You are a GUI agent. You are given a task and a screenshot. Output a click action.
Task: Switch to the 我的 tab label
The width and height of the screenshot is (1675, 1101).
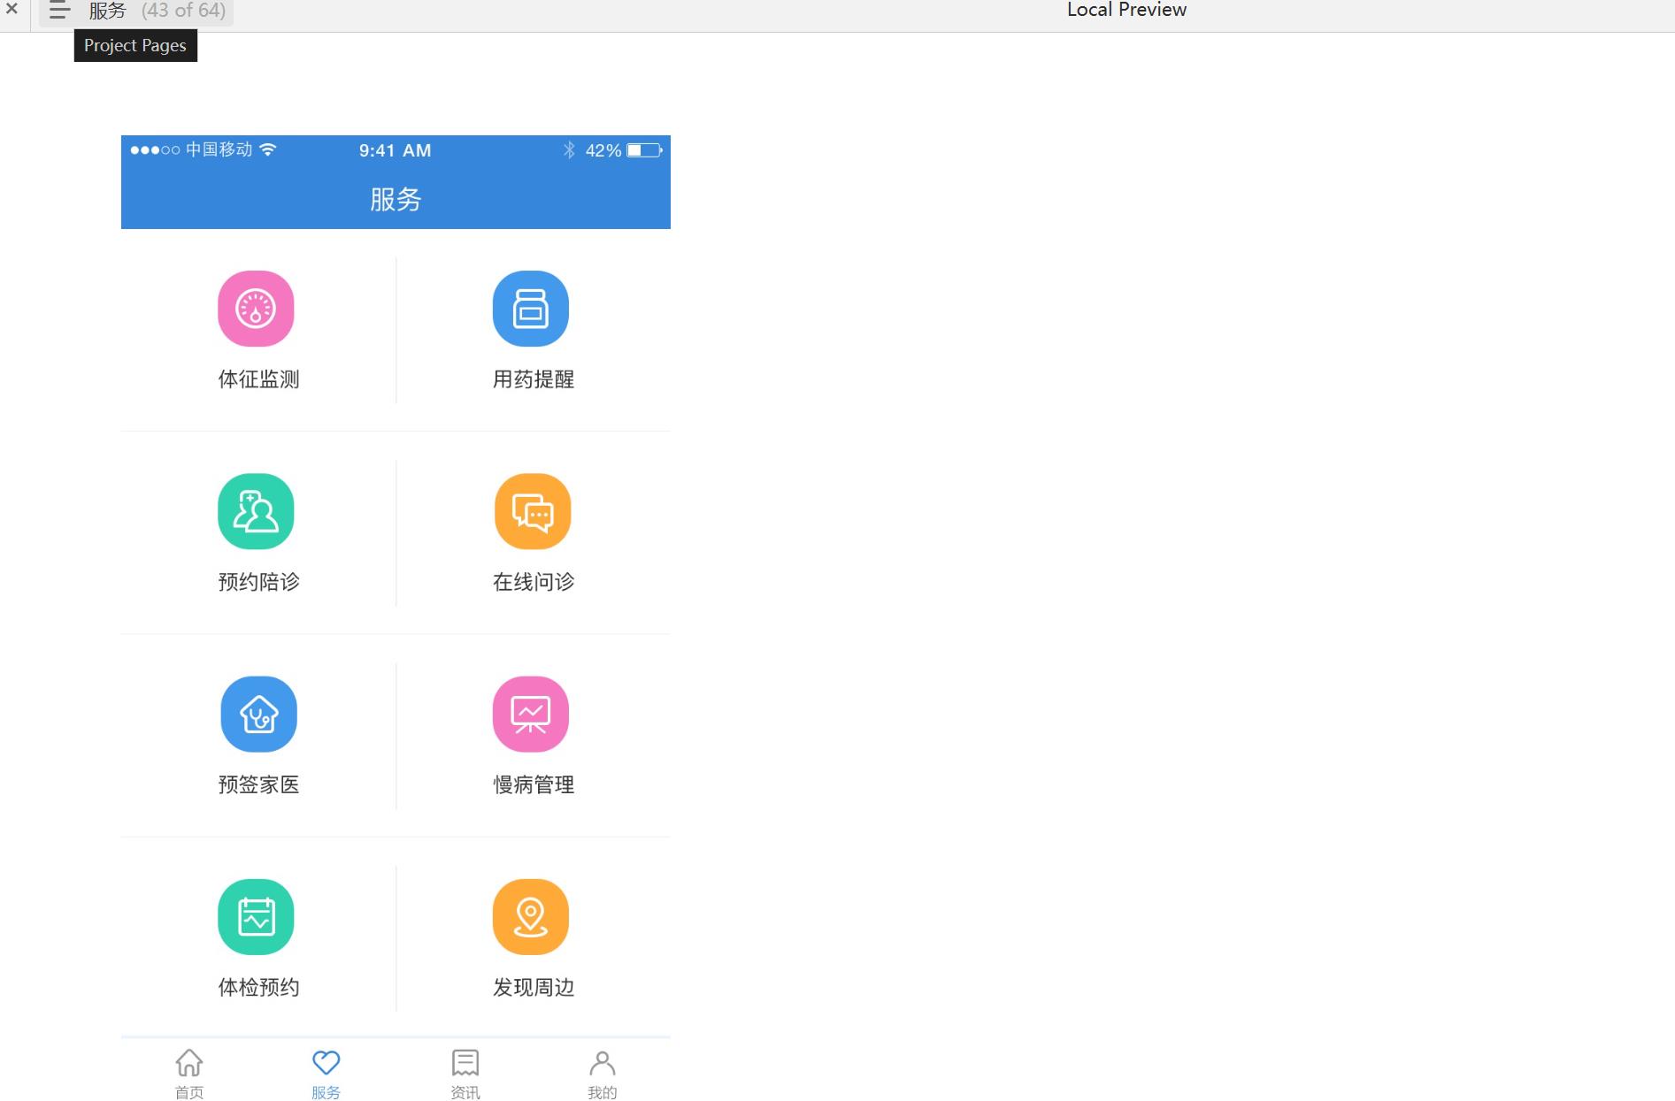[x=603, y=1092]
